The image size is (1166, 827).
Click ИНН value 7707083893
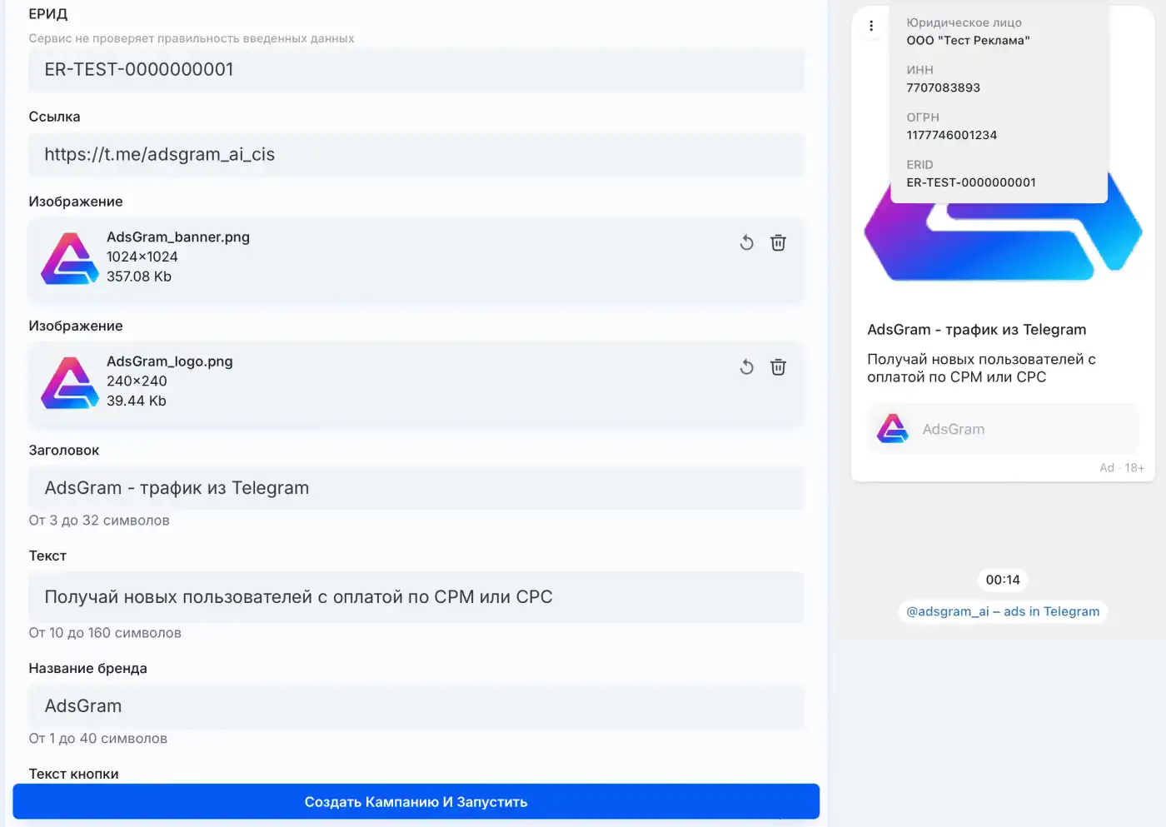coord(943,87)
